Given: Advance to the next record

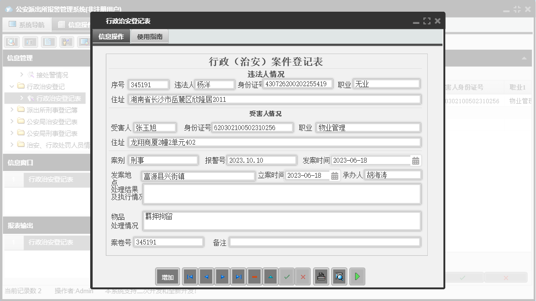Looking at the screenshot, I should click(x=222, y=277).
